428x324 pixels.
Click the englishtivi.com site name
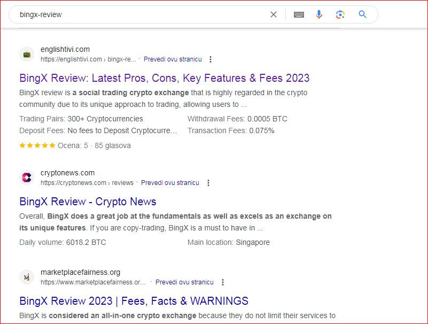coord(65,49)
